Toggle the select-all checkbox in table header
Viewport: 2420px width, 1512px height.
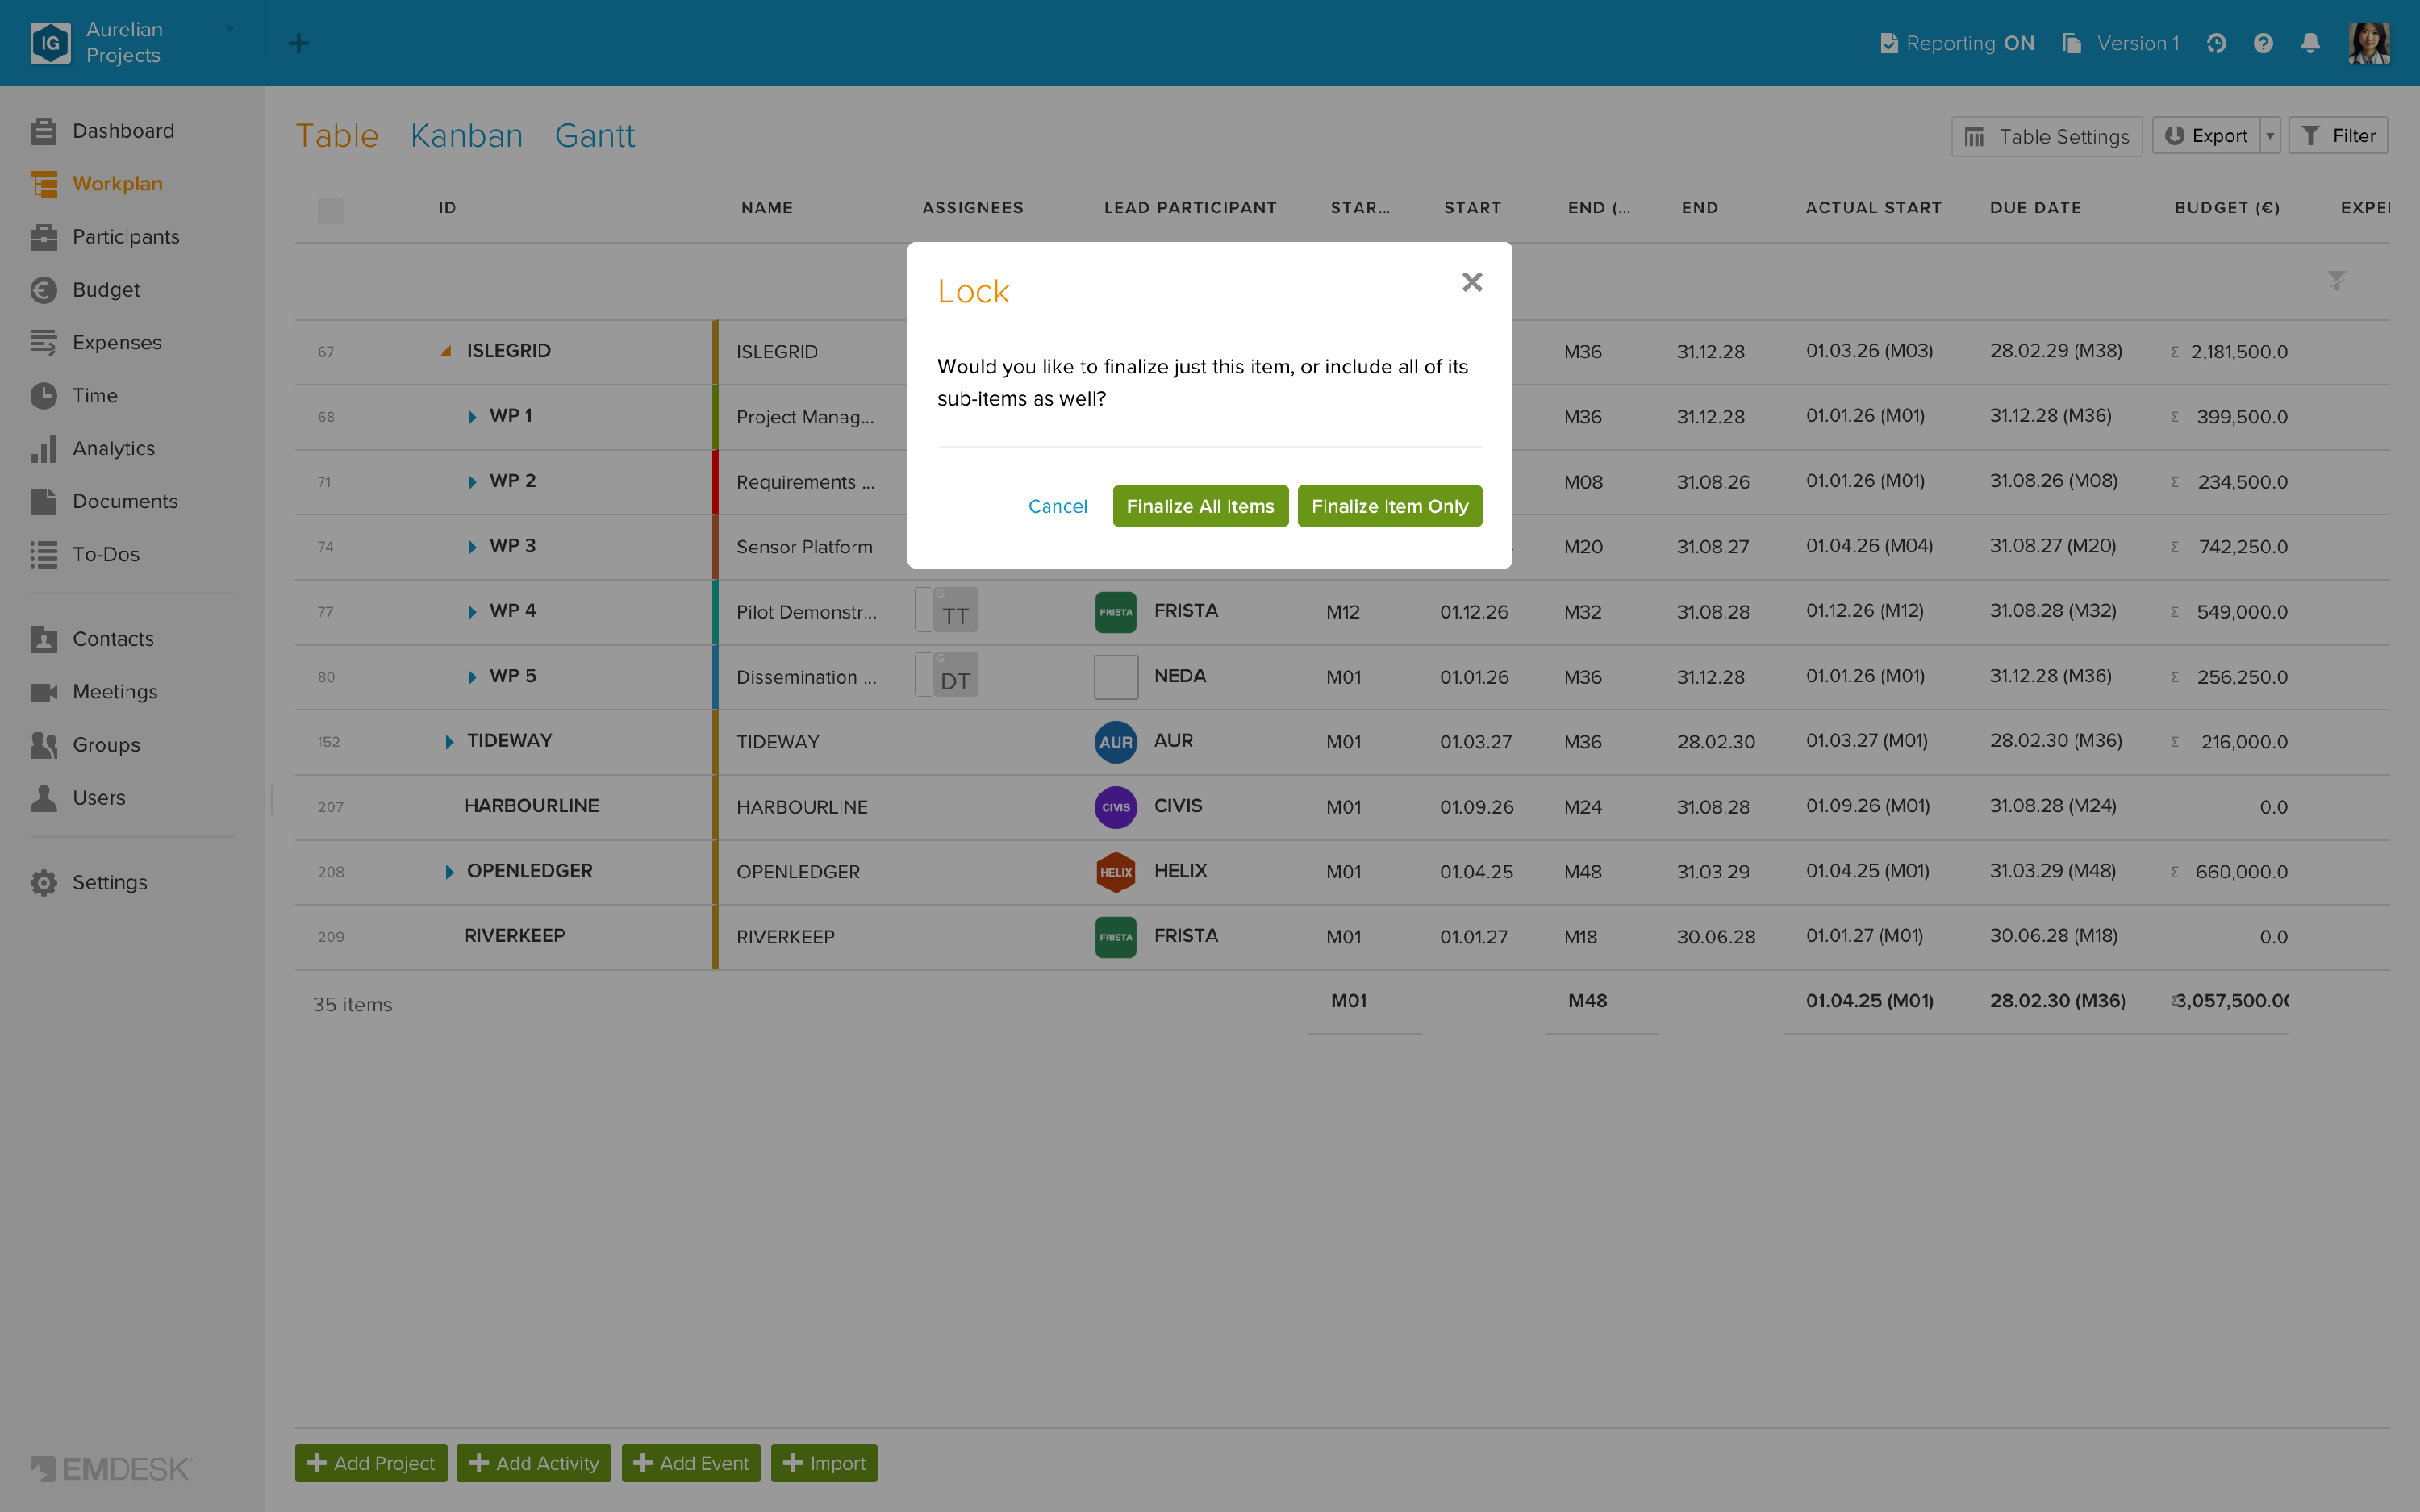330,211
